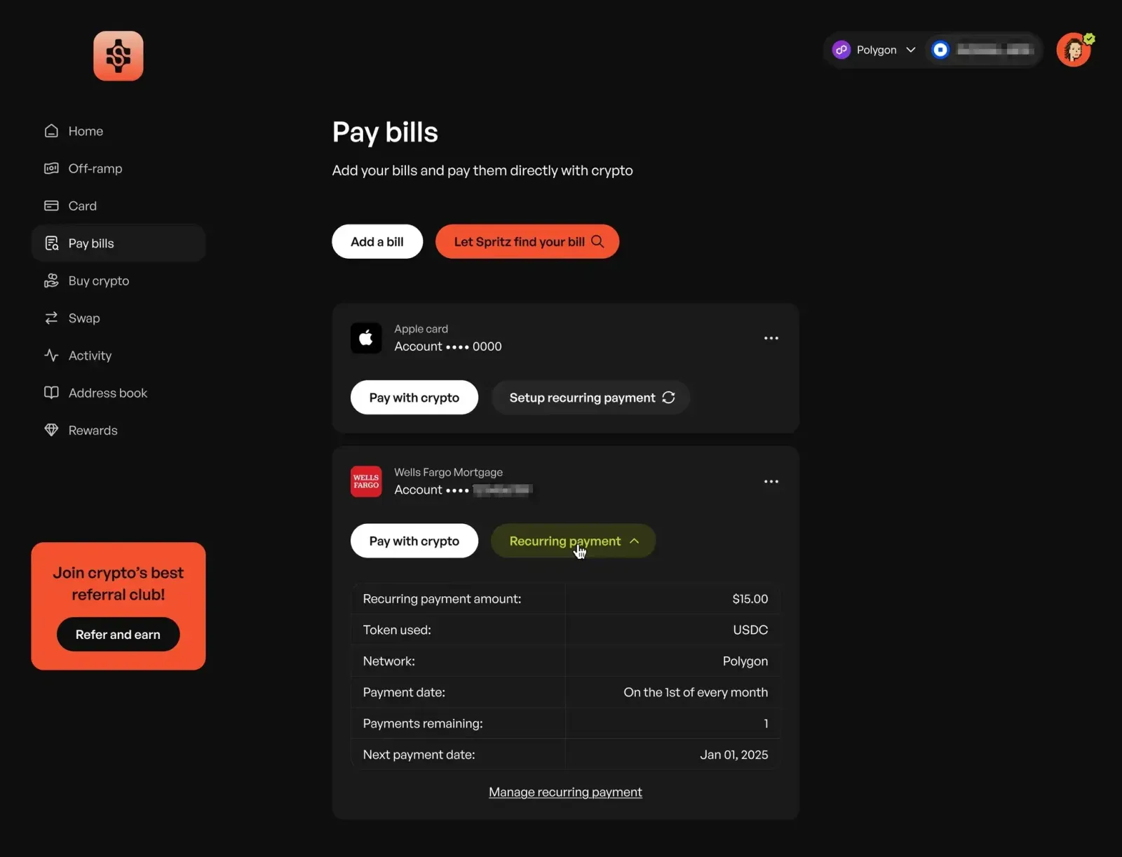This screenshot has height=857, width=1122.
Task: Click the Apple card logo
Action: (366, 338)
